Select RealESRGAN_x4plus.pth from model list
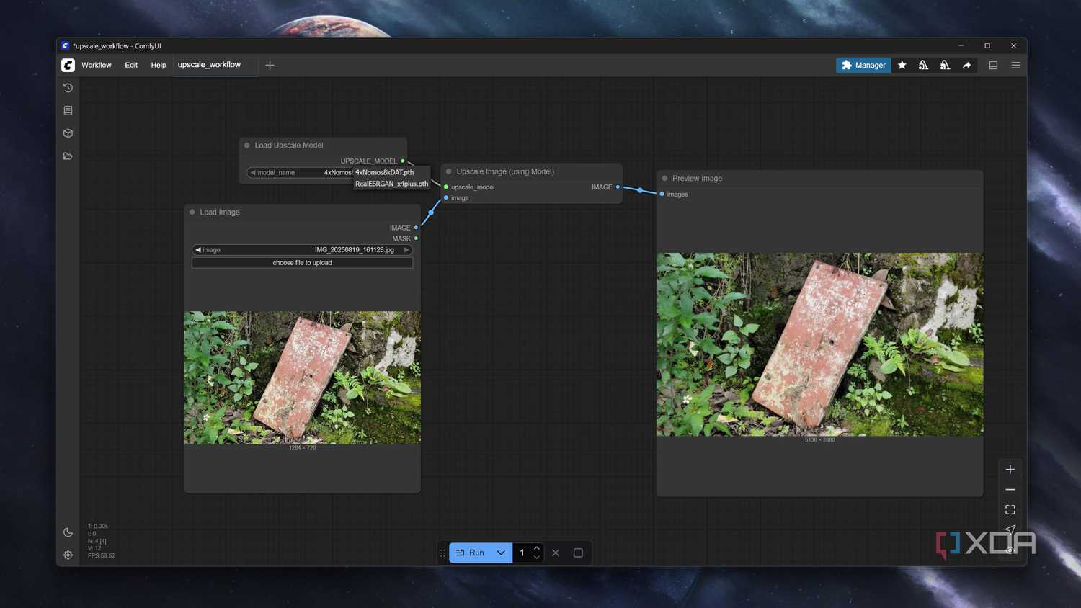The height and width of the screenshot is (608, 1081). pyautogui.click(x=391, y=184)
